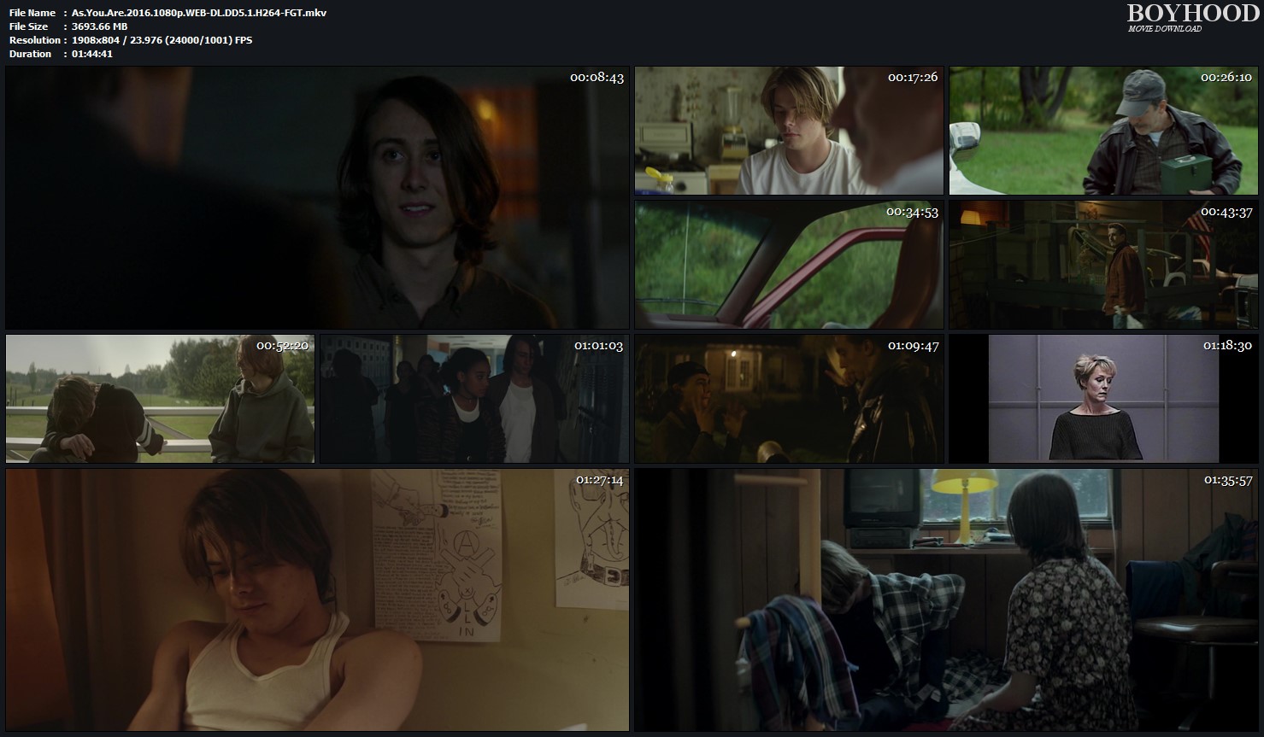The width and height of the screenshot is (1264, 737).
Task: Click the garage scene thumbnail at 00:43:37
Action: pyautogui.click(x=1103, y=265)
